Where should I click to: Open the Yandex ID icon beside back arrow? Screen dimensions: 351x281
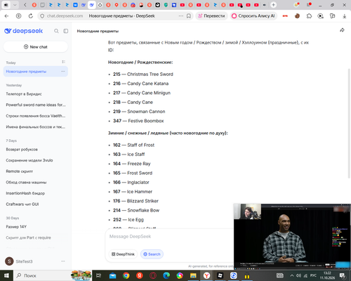(18, 16)
